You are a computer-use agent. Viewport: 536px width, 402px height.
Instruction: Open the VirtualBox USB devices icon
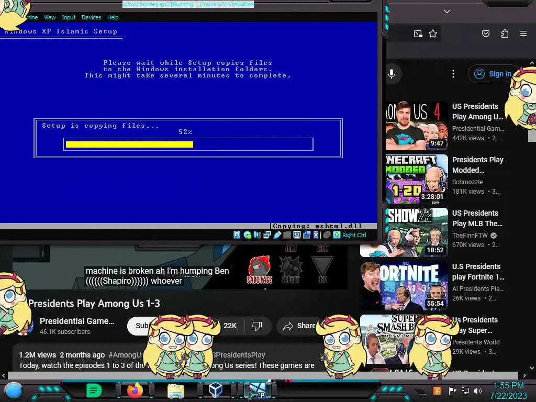coord(277,235)
